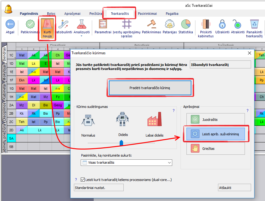Open the Statistika pie chart
This screenshot has height=201, width=265.
coord(186,24)
